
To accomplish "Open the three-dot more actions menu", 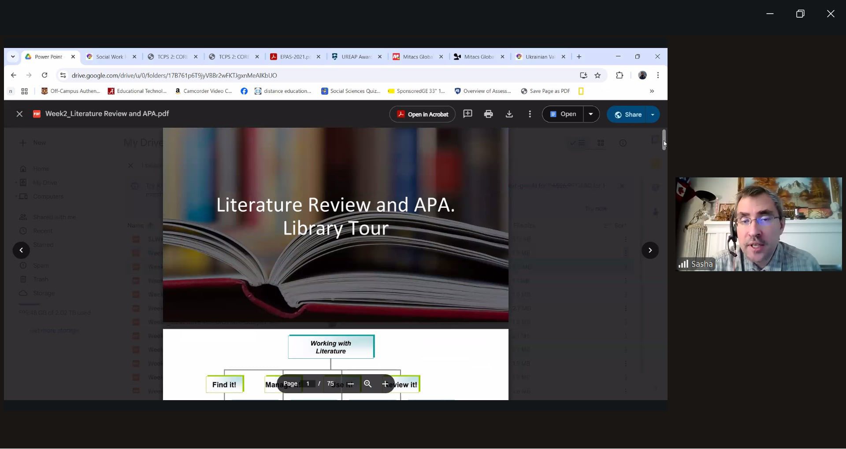I will [x=530, y=114].
